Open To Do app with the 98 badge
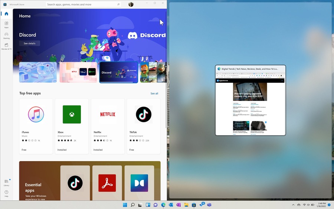 pos(202,205)
